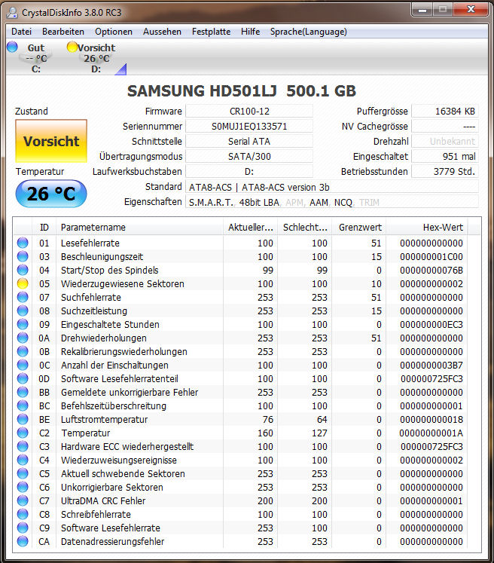Viewport: 494px width, 563px height.
Task: Click blue status icon of Befehlszeitüberschreitung row
Action: 23,405
